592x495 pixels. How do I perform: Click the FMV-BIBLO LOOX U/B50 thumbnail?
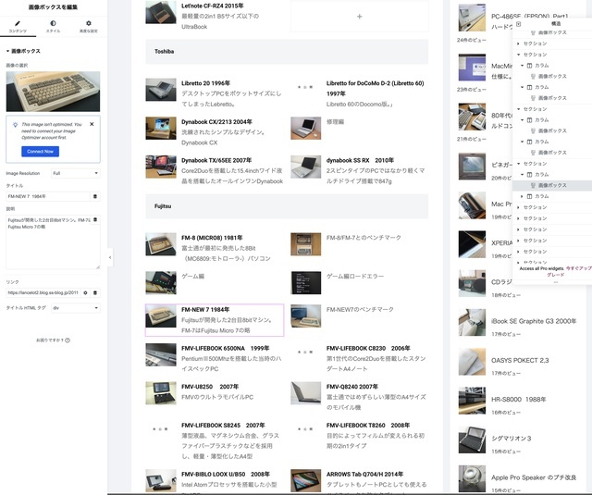click(161, 480)
